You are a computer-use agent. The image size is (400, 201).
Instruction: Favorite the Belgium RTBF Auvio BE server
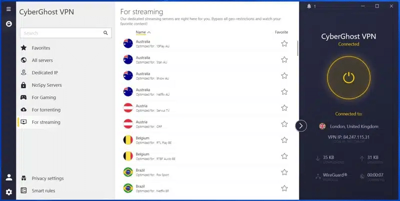(284, 156)
